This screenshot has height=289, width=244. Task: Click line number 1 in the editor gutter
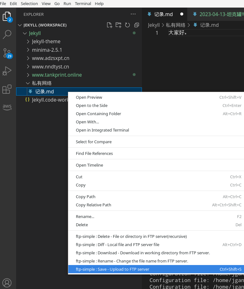coord(157,33)
